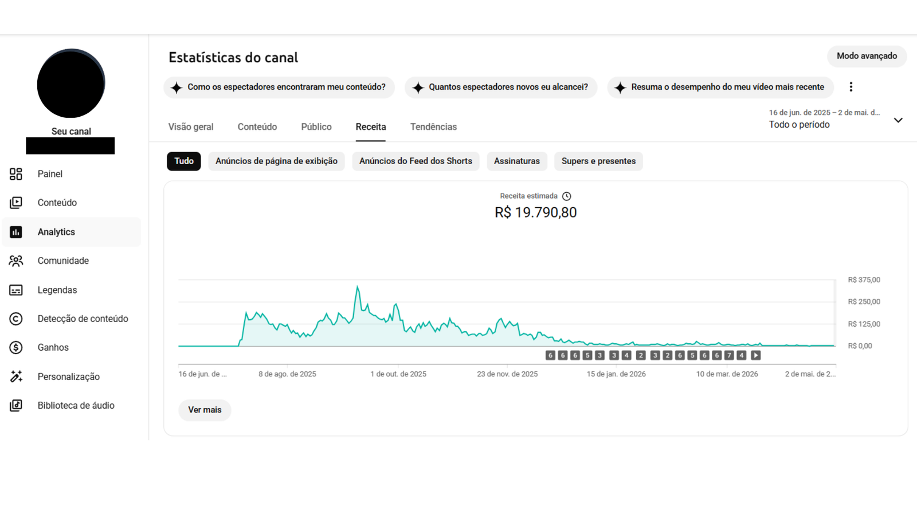The height and width of the screenshot is (515, 917).
Task: Filter by Anúncios do Feed dos Shorts
Action: (416, 161)
